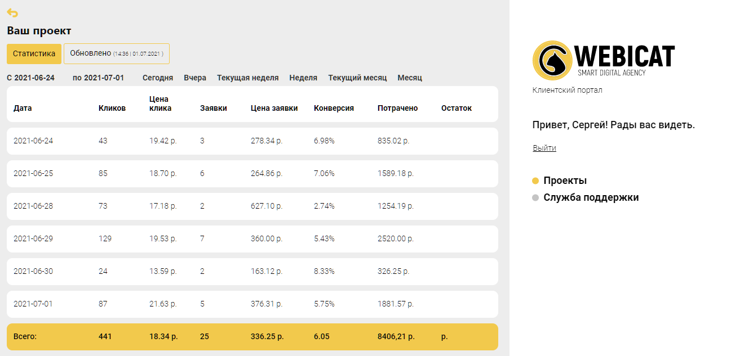Screen dimensions: 753x356
Task: Select the Текущая неделя period
Action: click(247, 78)
